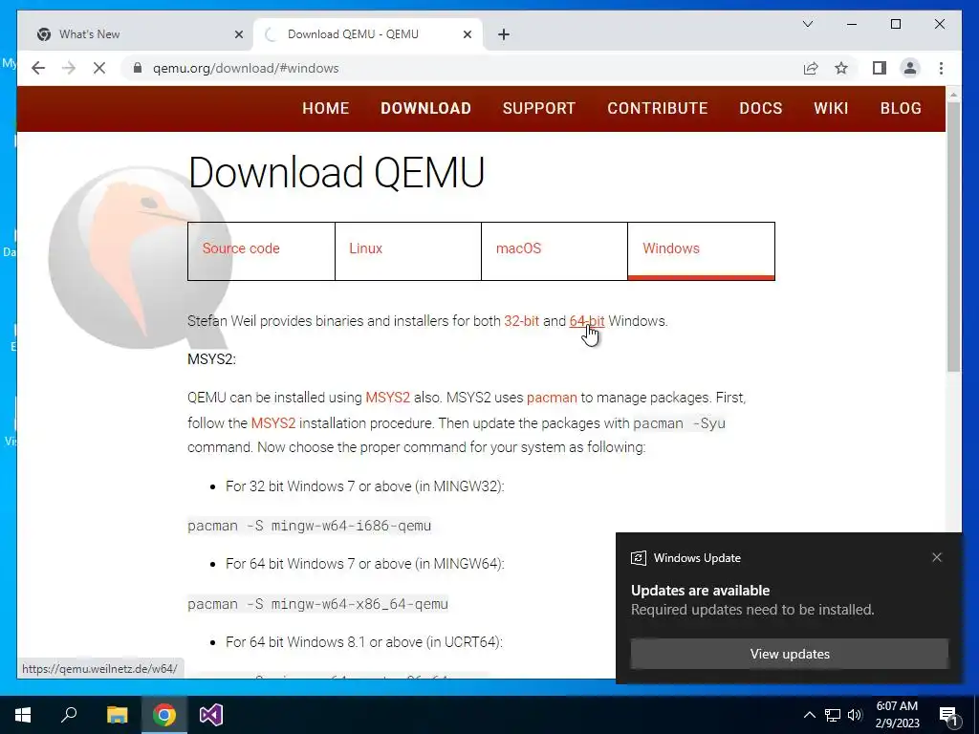Click 'For 64 bit Windows 8.1 or above' bullet
Image resolution: width=979 pixels, height=734 pixels.
pyautogui.click(x=364, y=641)
